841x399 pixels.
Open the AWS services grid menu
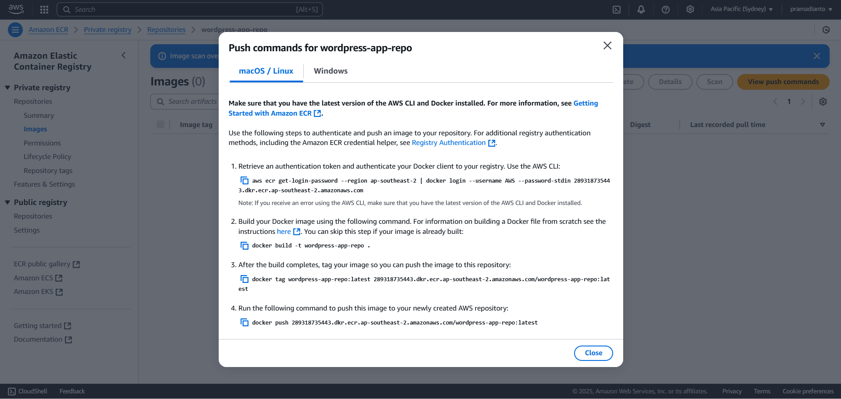(44, 9)
